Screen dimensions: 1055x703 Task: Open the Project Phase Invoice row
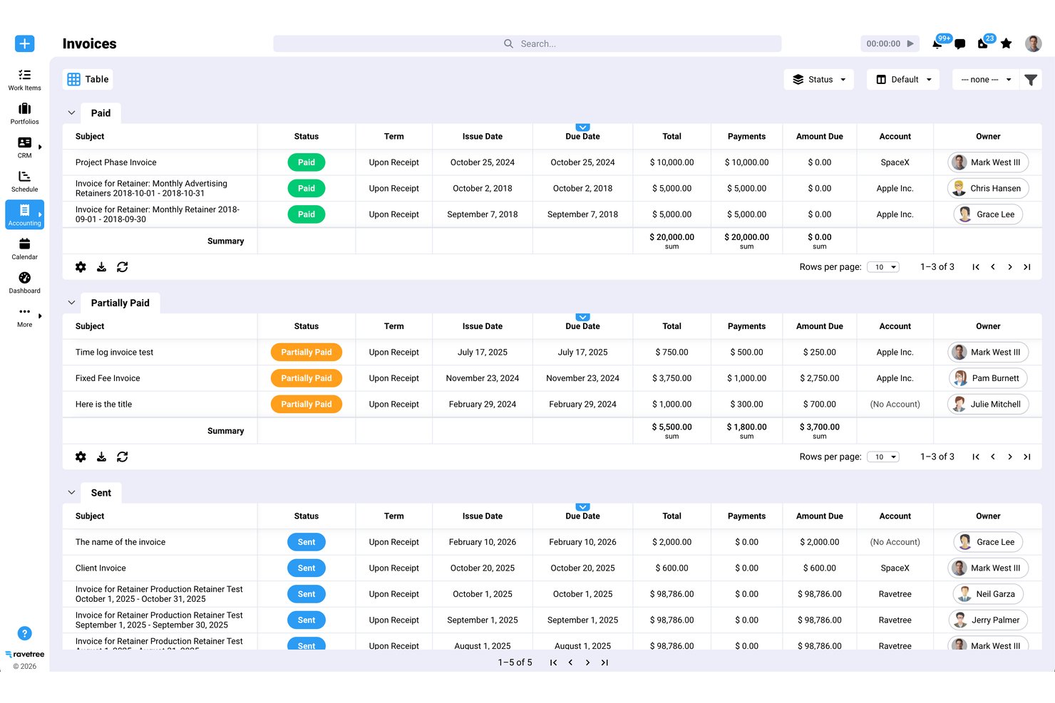552,162
